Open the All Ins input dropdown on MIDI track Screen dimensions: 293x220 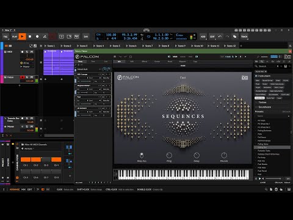click(27, 63)
